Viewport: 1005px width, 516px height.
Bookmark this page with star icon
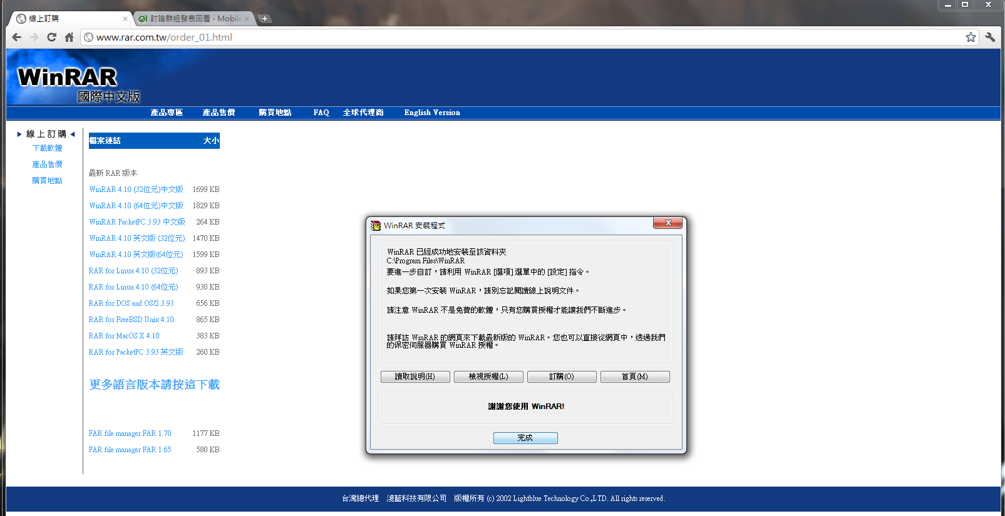click(x=971, y=38)
